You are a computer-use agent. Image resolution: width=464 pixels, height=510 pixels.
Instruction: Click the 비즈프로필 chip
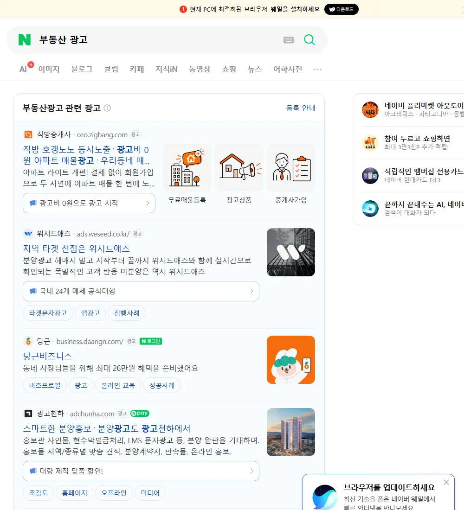(45, 385)
